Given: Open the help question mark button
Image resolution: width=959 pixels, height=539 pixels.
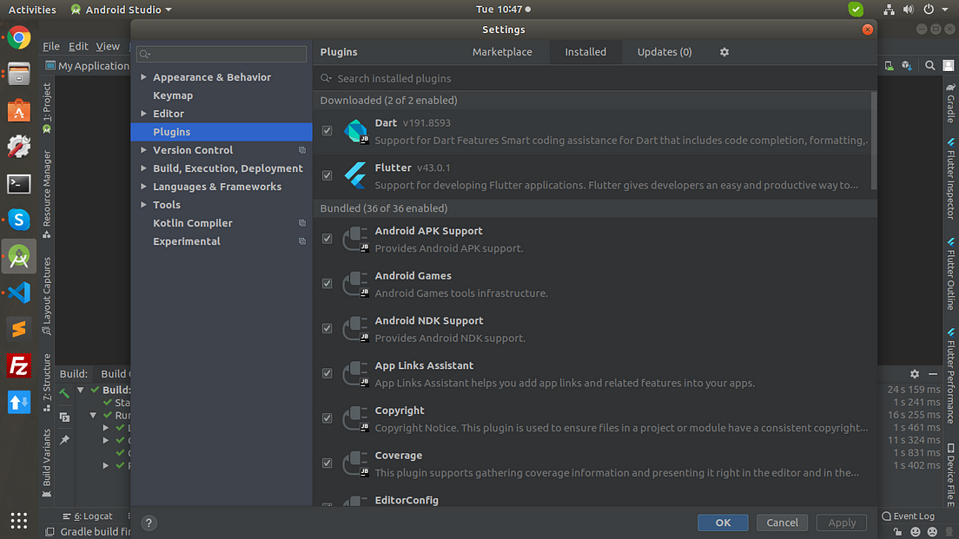Looking at the screenshot, I should pos(149,523).
